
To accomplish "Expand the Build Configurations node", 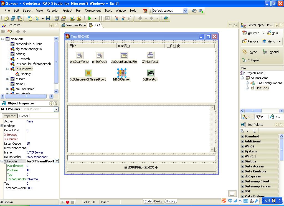I will 247,83.
